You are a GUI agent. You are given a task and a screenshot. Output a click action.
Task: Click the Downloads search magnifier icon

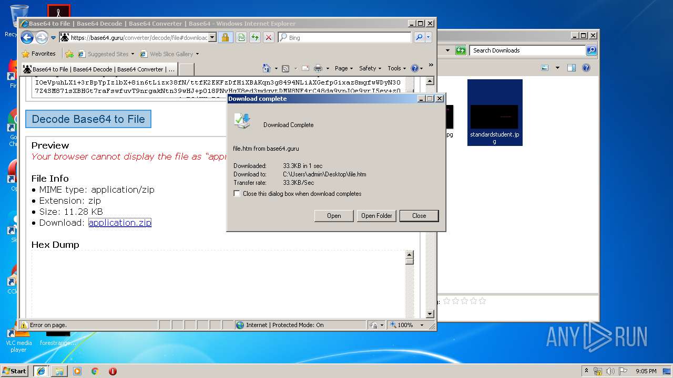click(592, 50)
